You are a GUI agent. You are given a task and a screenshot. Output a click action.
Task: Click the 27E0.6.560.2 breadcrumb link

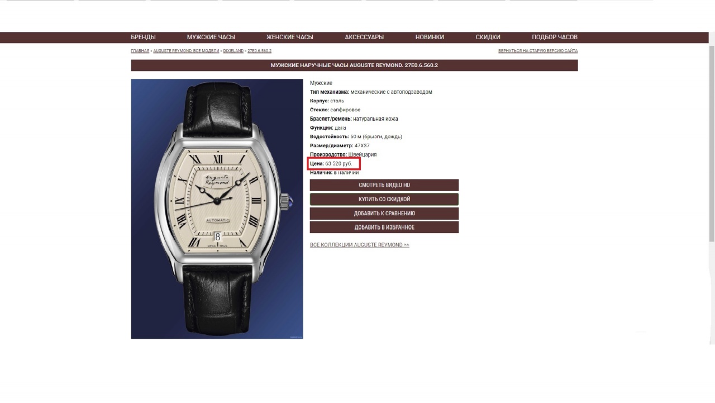[260, 51]
